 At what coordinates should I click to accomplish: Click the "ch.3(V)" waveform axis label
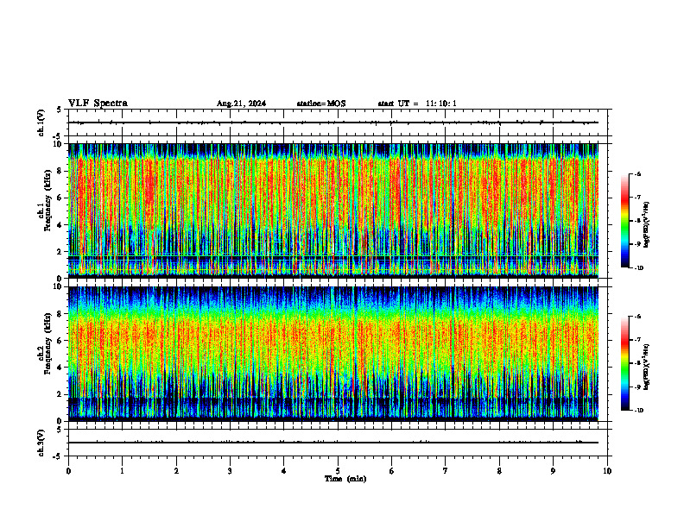[41, 443]
